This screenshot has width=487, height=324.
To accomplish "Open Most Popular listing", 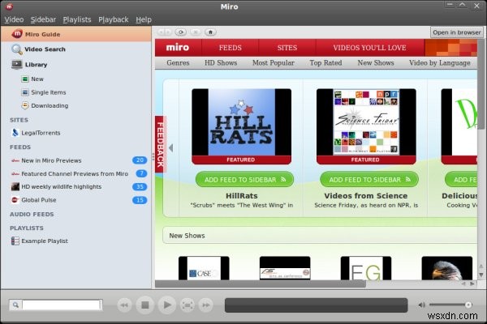I will (x=274, y=63).
